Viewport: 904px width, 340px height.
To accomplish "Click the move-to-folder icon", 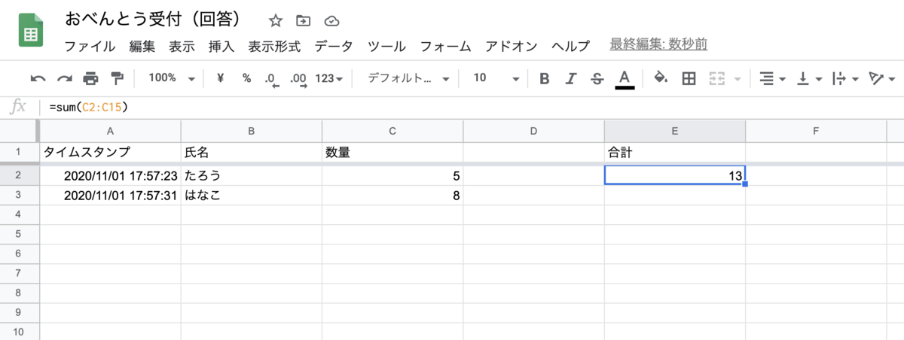I will (304, 20).
